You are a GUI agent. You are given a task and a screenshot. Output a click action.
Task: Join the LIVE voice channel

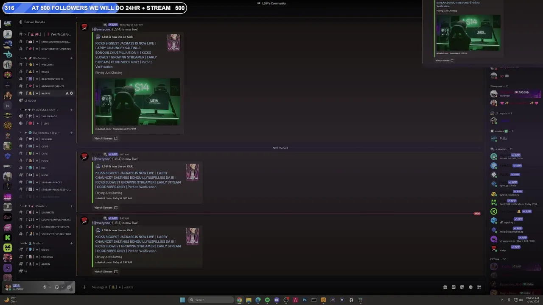[x=46, y=123]
